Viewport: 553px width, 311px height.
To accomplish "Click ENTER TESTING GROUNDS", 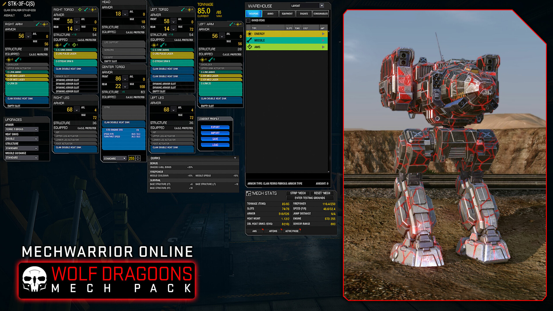I will point(309,198).
